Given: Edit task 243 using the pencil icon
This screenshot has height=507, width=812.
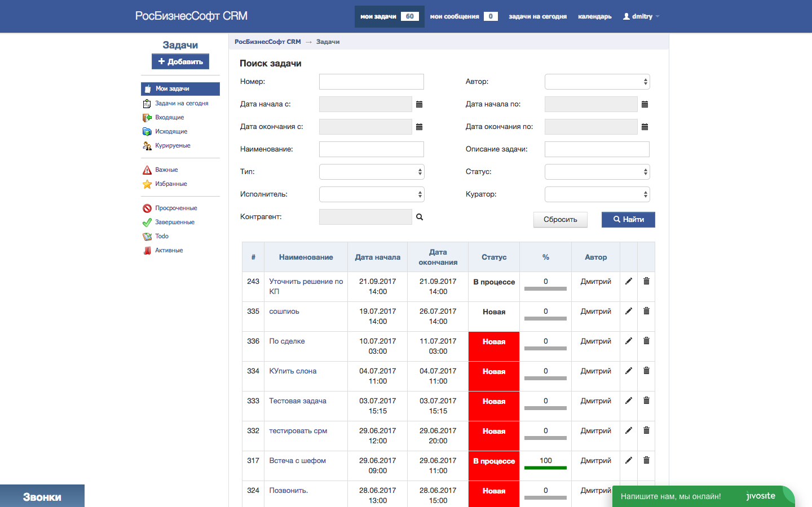Looking at the screenshot, I should click(628, 281).
